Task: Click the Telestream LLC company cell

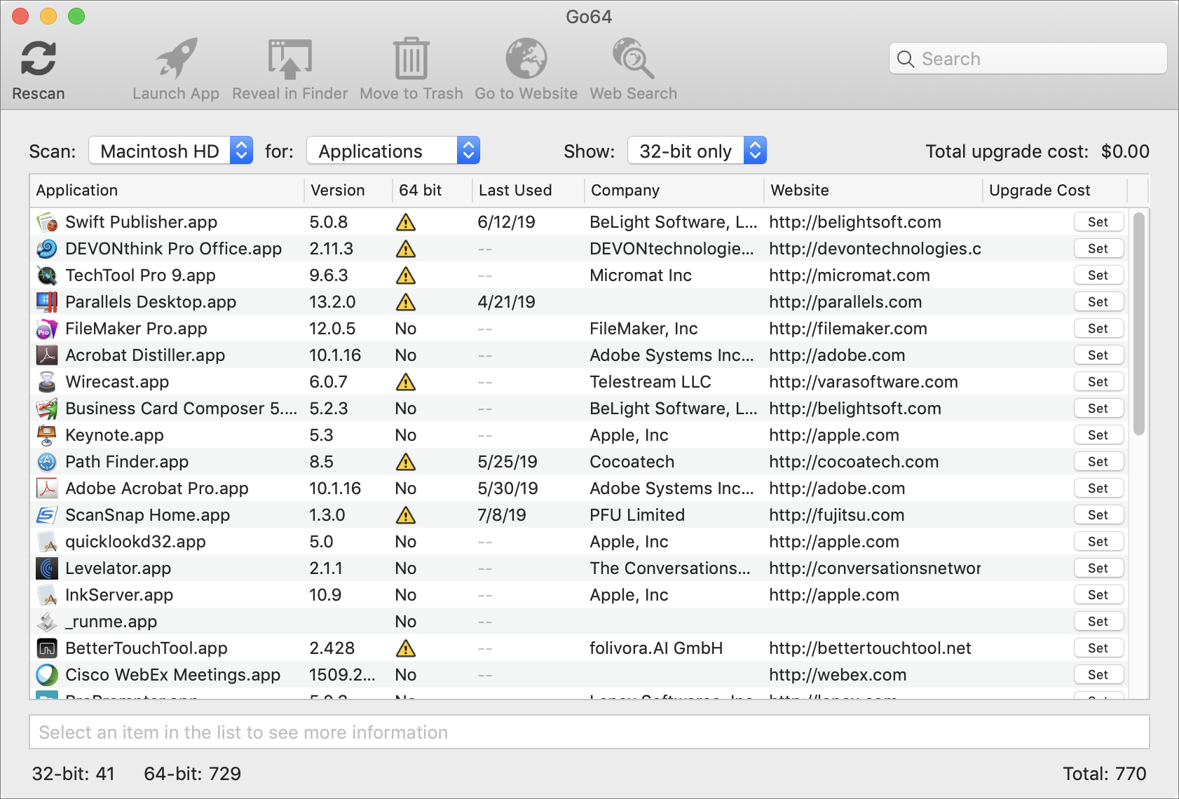Action: pos(650,382)
